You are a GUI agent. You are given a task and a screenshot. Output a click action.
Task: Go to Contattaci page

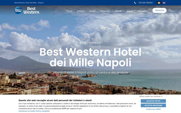[143, 11]
